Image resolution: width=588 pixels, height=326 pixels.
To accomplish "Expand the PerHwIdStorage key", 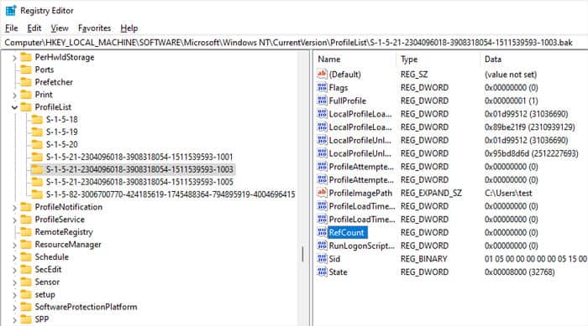I will point(14,58).
